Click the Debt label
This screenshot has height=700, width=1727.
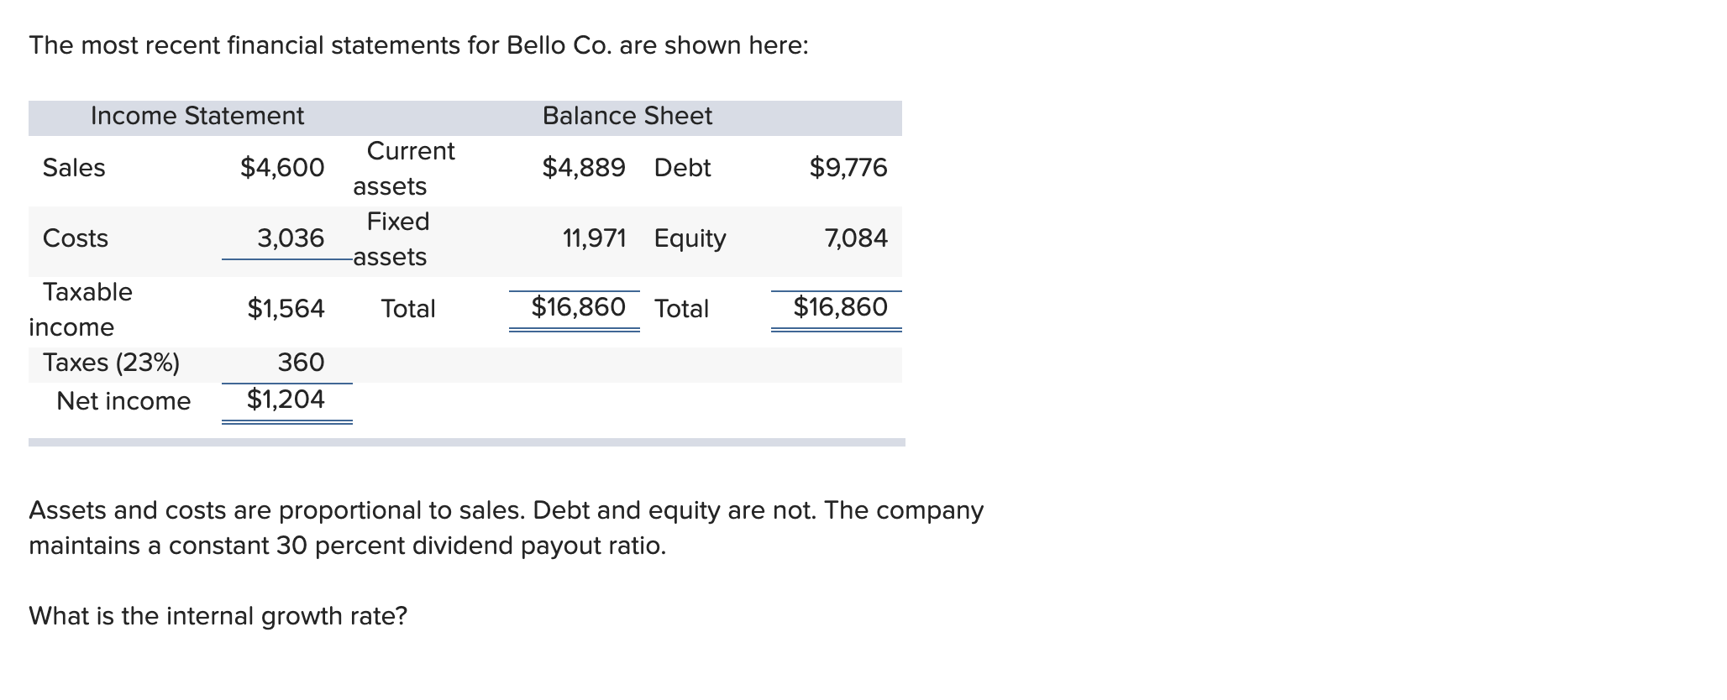click(x=682, y=168)
